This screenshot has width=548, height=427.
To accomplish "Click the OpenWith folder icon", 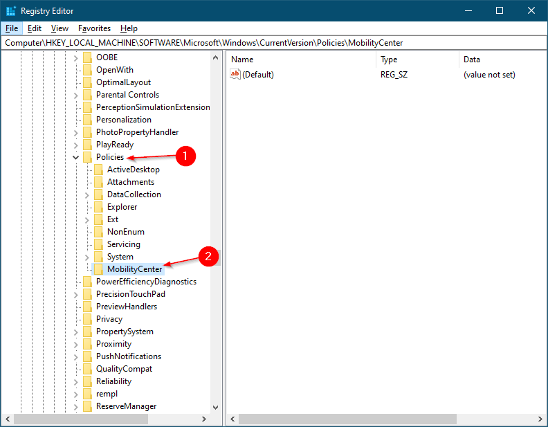I will (87, 70).
